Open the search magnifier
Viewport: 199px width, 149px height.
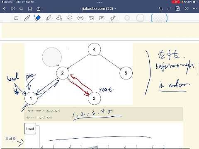tap(21, 9)
